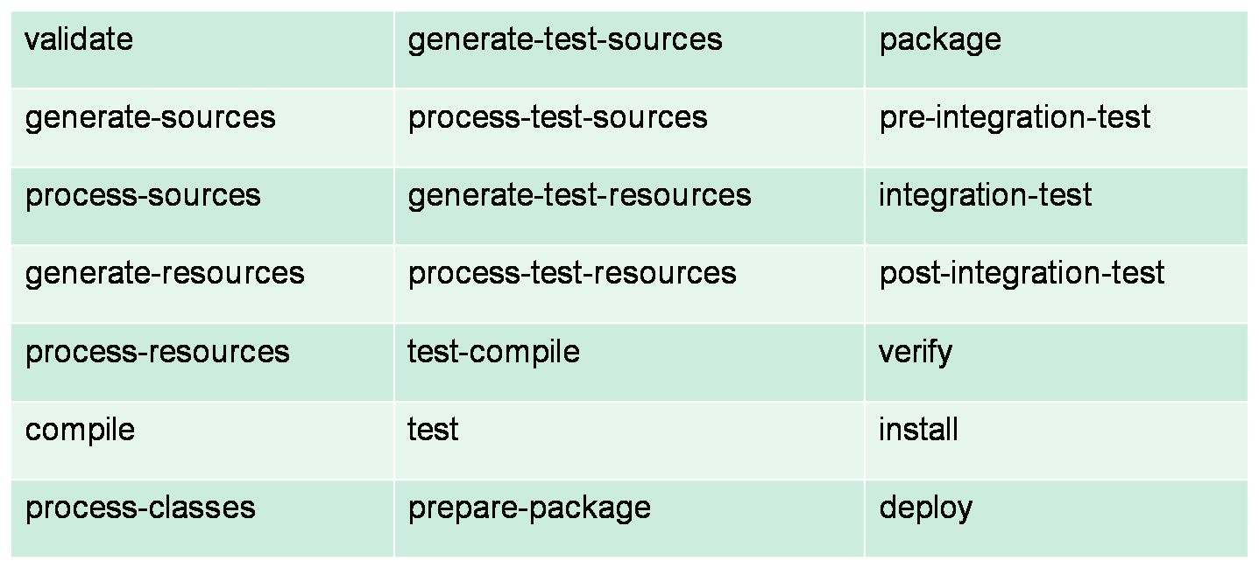Select the generate-test-resources cell
This screenshot has height=568, width=1259.
click(579, 194)
